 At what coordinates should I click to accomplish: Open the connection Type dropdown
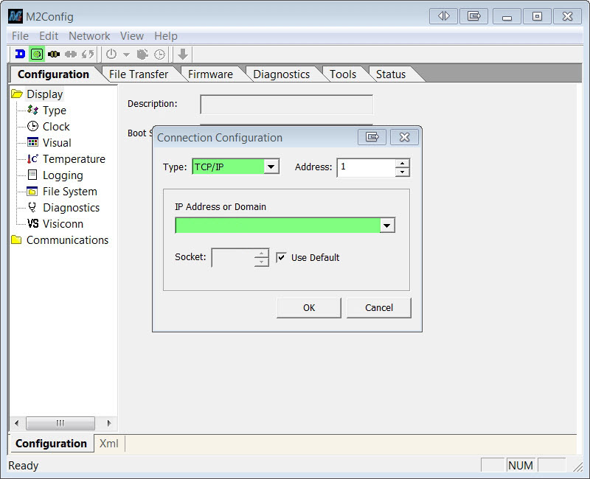(x=271, y=167)
